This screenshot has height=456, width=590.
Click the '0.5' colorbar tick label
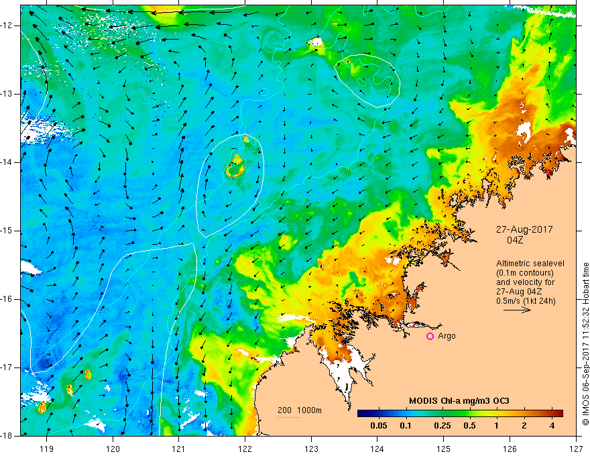[469, 426]
